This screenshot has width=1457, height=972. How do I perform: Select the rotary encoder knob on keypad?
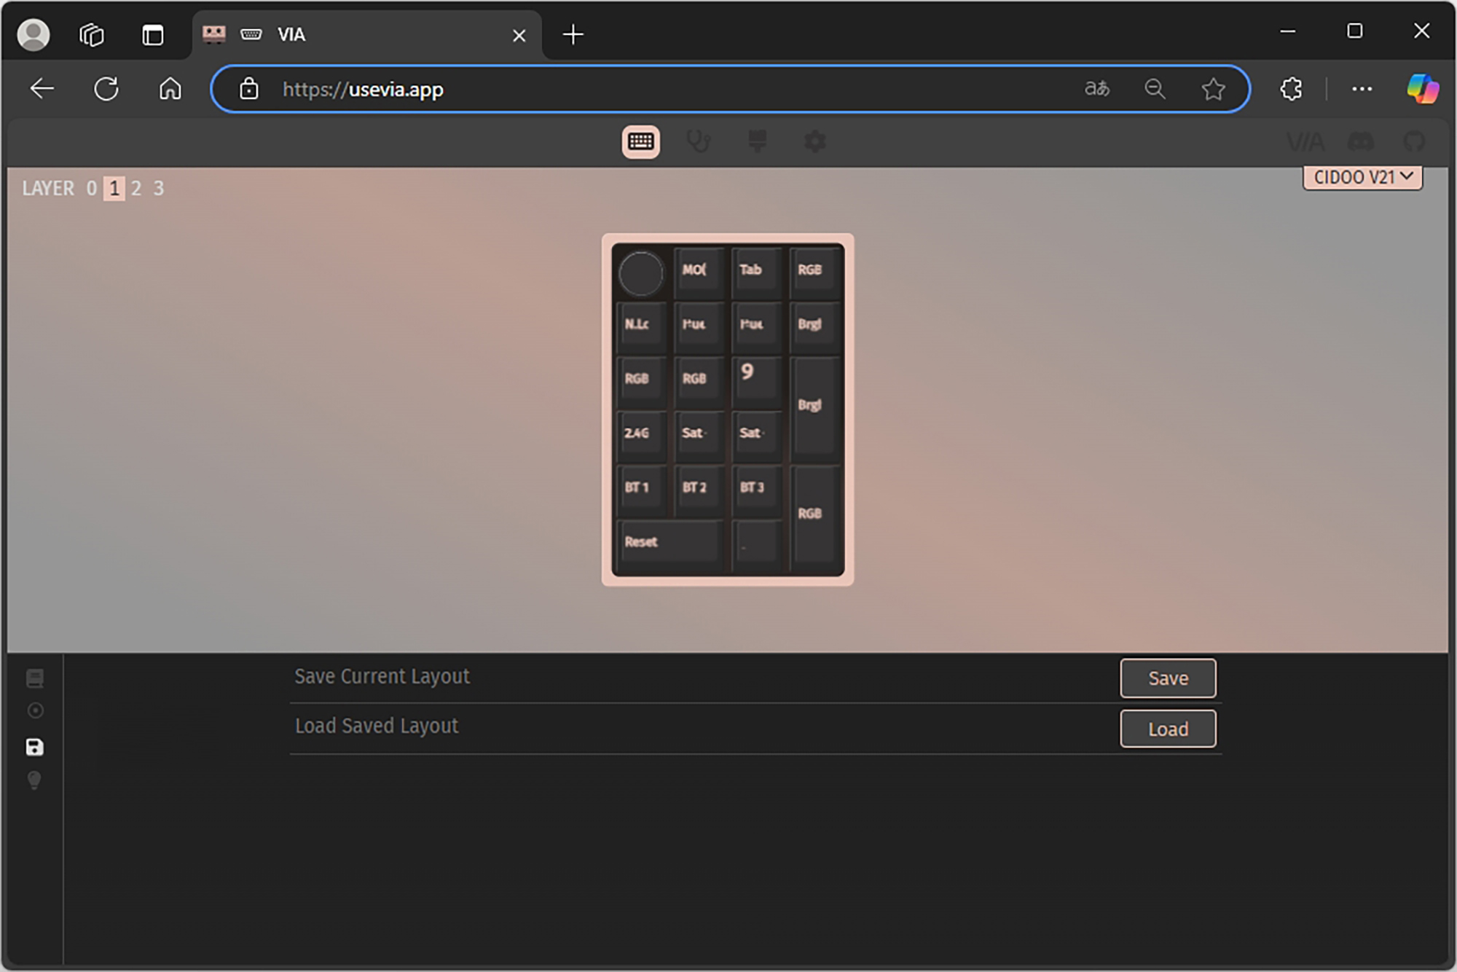[640, 274]
